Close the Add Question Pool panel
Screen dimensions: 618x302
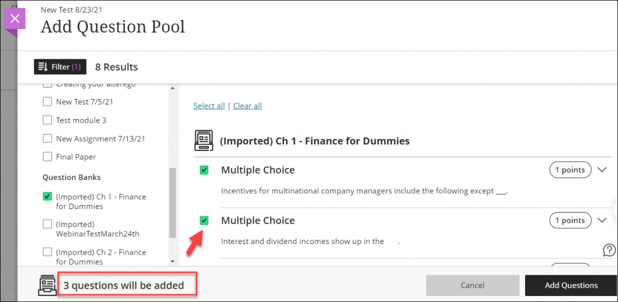15,18
